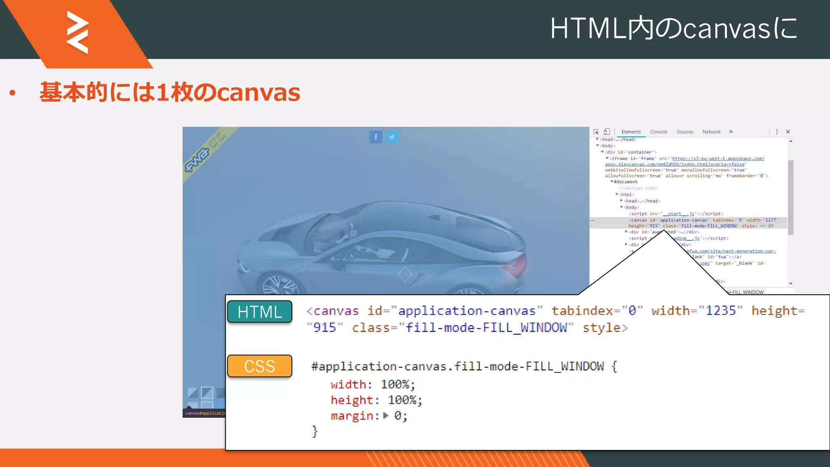Collapse the iframe id="frame" node
Image resolution: width=830 pixels, height=467 pixels.
point(607,159)
